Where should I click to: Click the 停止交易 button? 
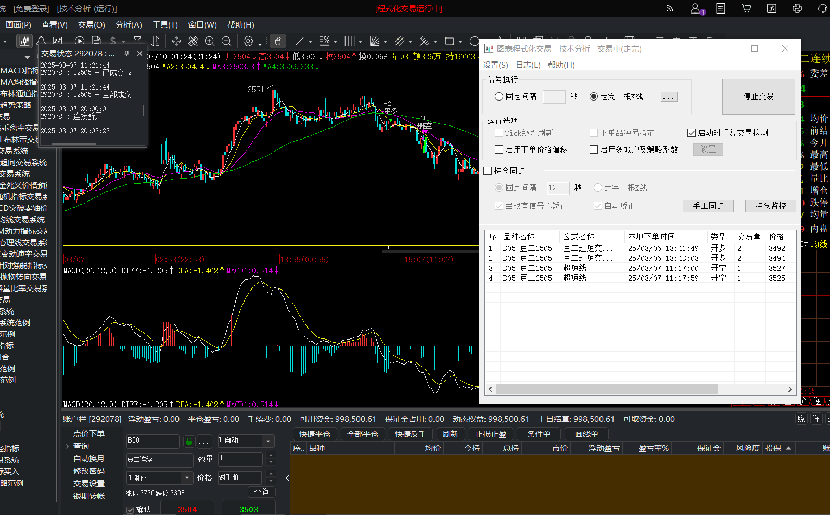click(758, 96)
